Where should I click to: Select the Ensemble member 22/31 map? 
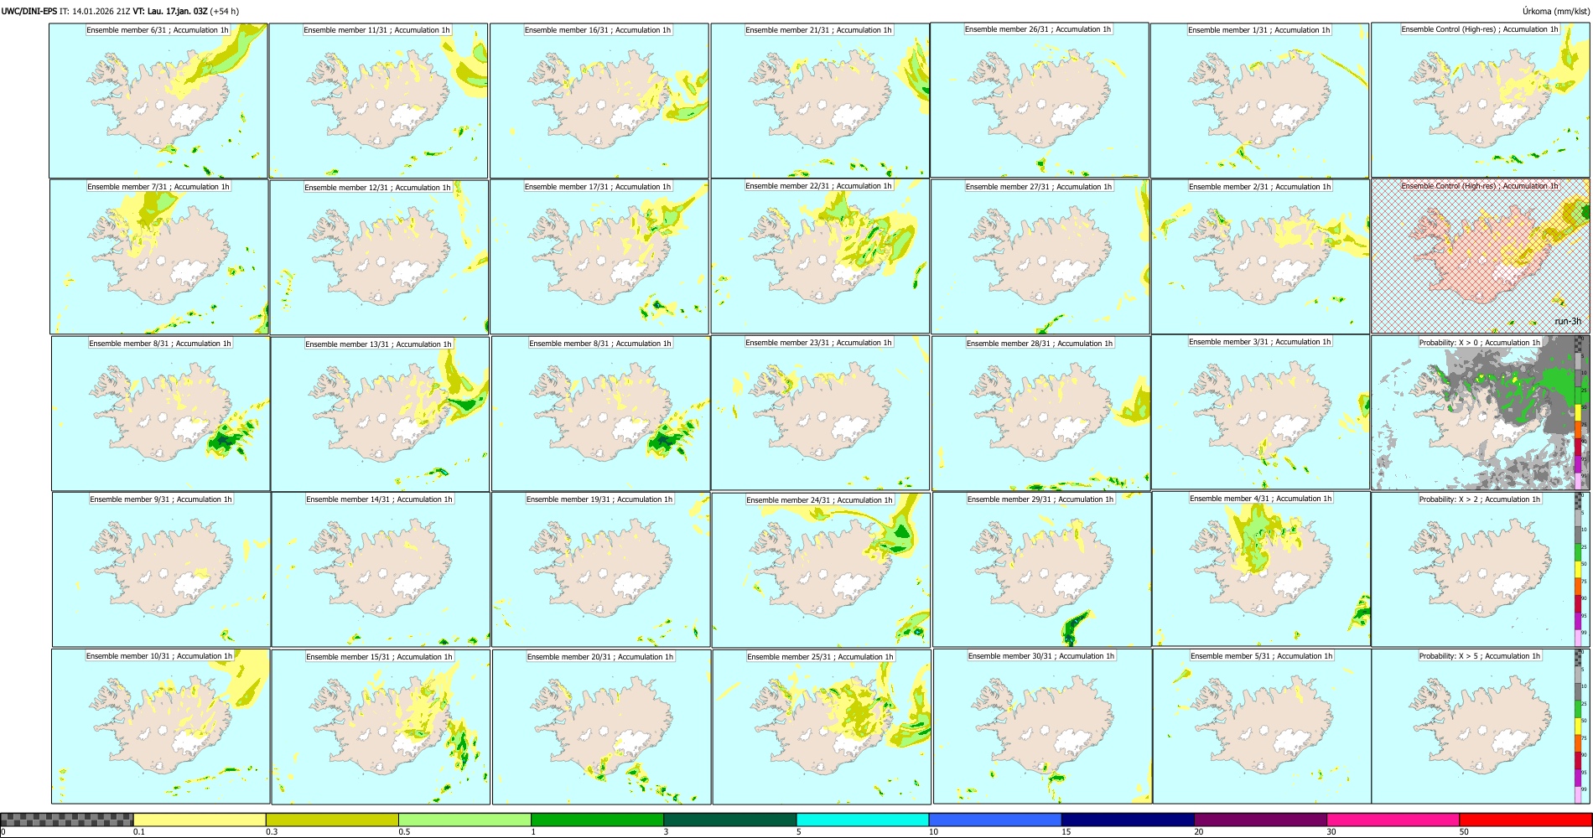coord(820,256)
